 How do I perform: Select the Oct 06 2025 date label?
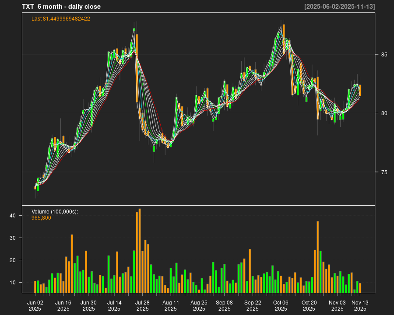click(x=281, y=305)
